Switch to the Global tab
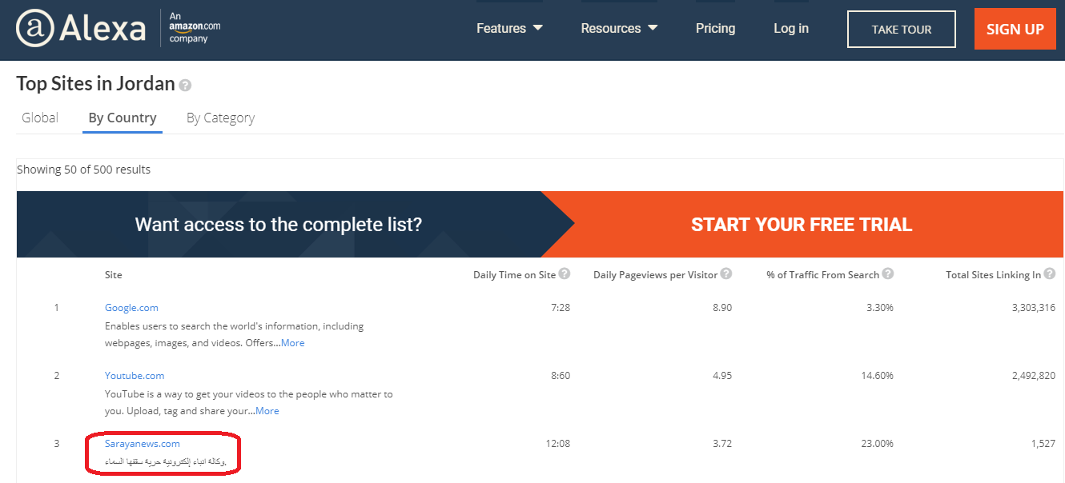The width and height of the screenshot is (1065, 483). [x=40, y=118]
